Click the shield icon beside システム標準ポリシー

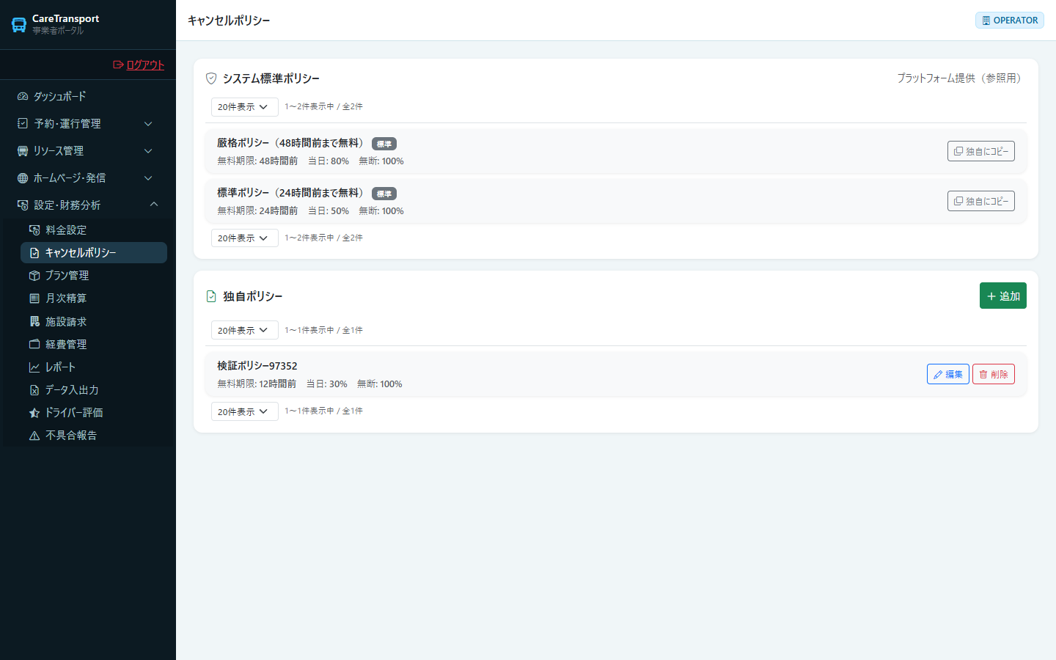pyautogui.click(x=211, y=78)
